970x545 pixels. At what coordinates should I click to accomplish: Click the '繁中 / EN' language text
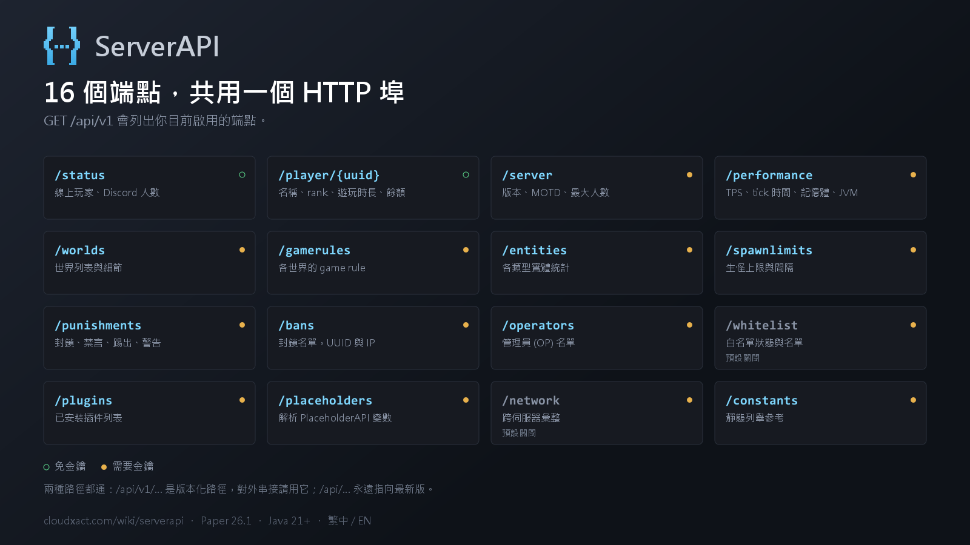click(x=349, y=521)
